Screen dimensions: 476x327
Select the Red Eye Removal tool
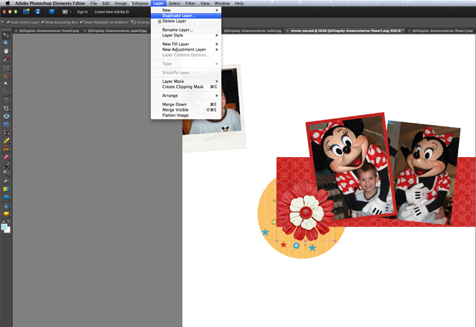6,133
